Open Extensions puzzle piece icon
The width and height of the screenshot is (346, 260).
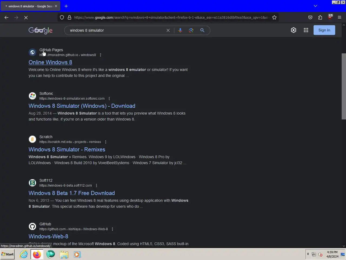pos(320,17)
